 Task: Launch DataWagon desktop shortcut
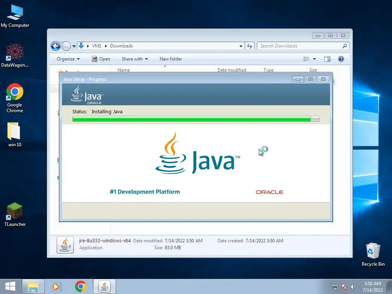(15, 55)
